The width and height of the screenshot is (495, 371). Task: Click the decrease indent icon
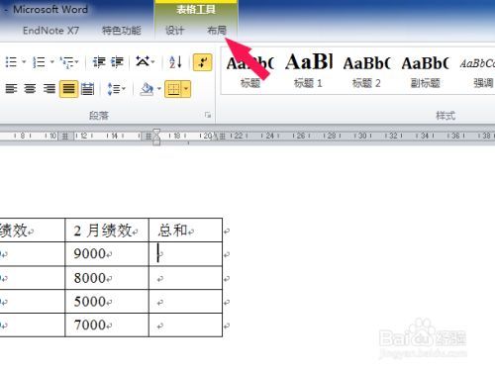(x=99, y=62)
